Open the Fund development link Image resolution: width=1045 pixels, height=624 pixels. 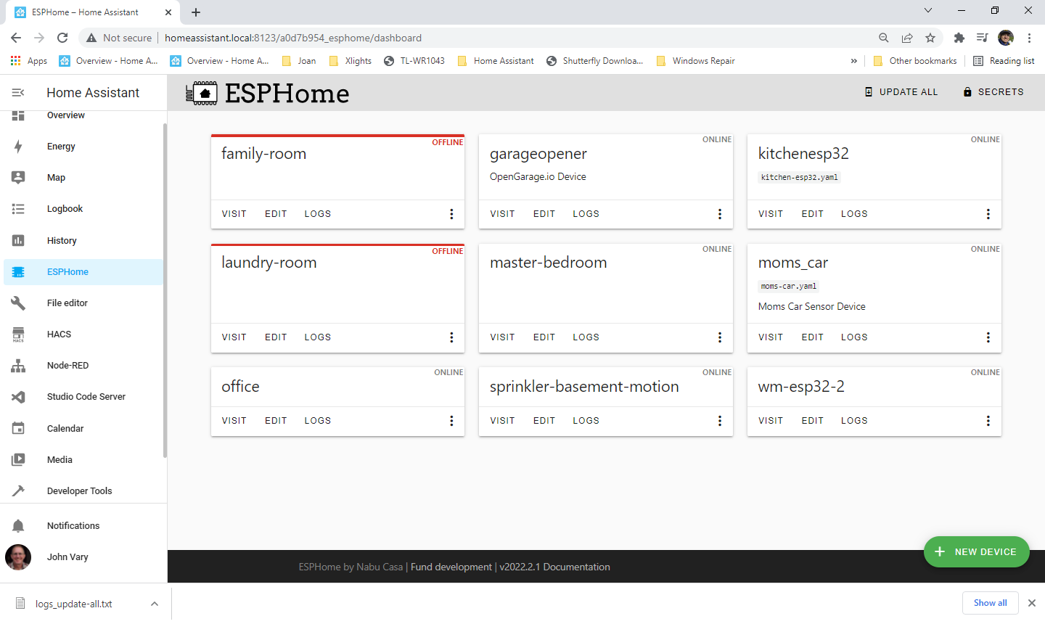point(451,567)
